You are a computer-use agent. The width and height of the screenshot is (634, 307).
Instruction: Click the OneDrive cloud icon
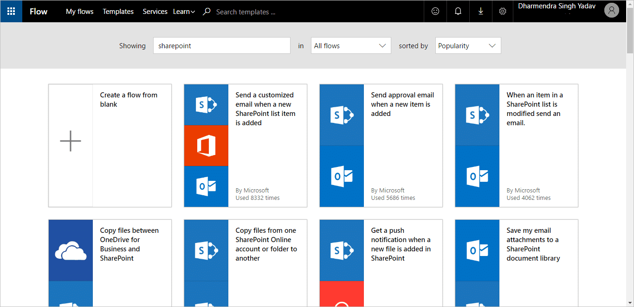click(71, 250)
